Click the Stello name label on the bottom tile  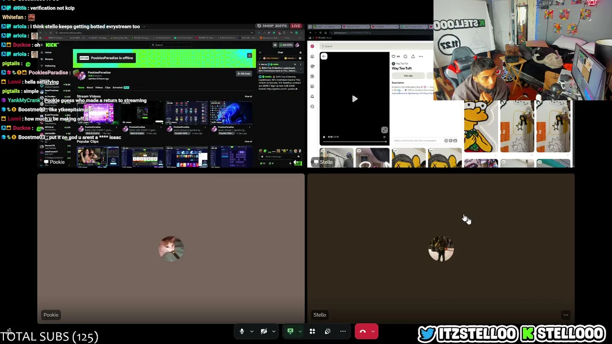(320, 315)
